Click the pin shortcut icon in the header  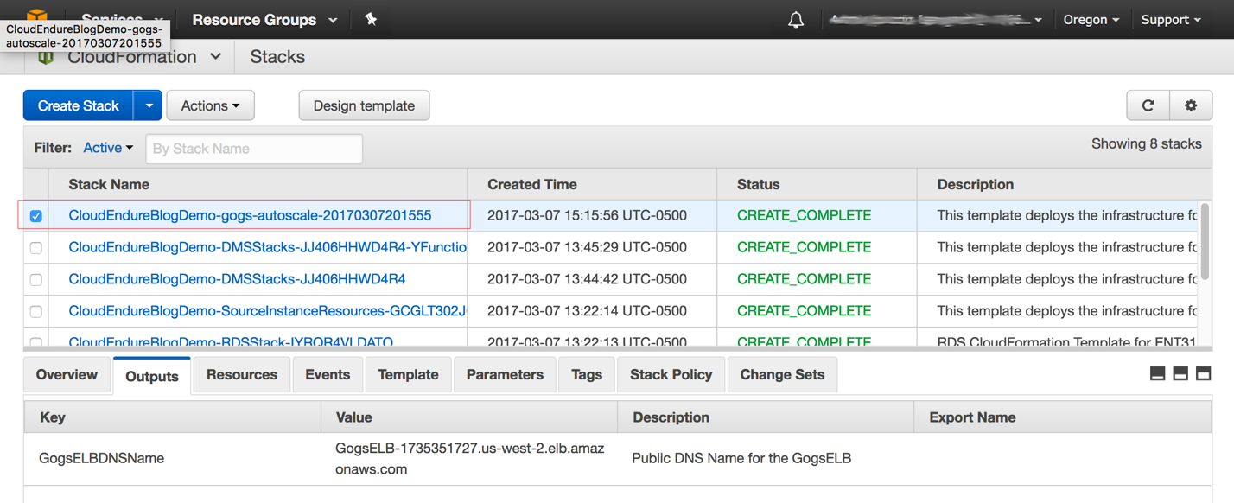coord(371,19)
